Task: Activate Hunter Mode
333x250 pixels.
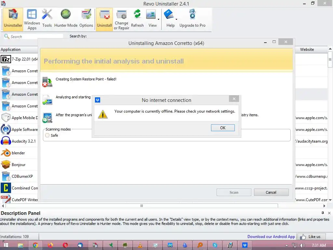Action: coord(66,19)
